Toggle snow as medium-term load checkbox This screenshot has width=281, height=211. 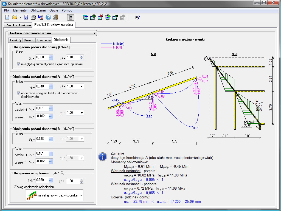pos(19,93)
